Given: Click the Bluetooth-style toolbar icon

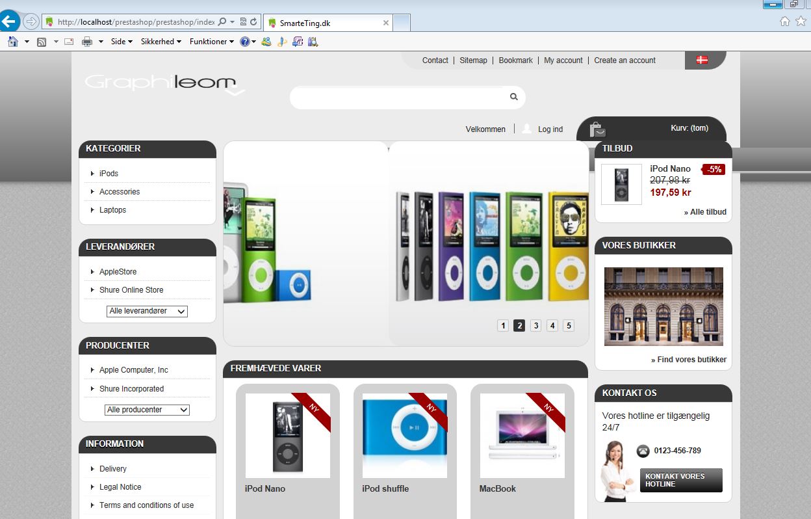Looking at the screenshot, I should pyautogui.click(x=282, y=42).
